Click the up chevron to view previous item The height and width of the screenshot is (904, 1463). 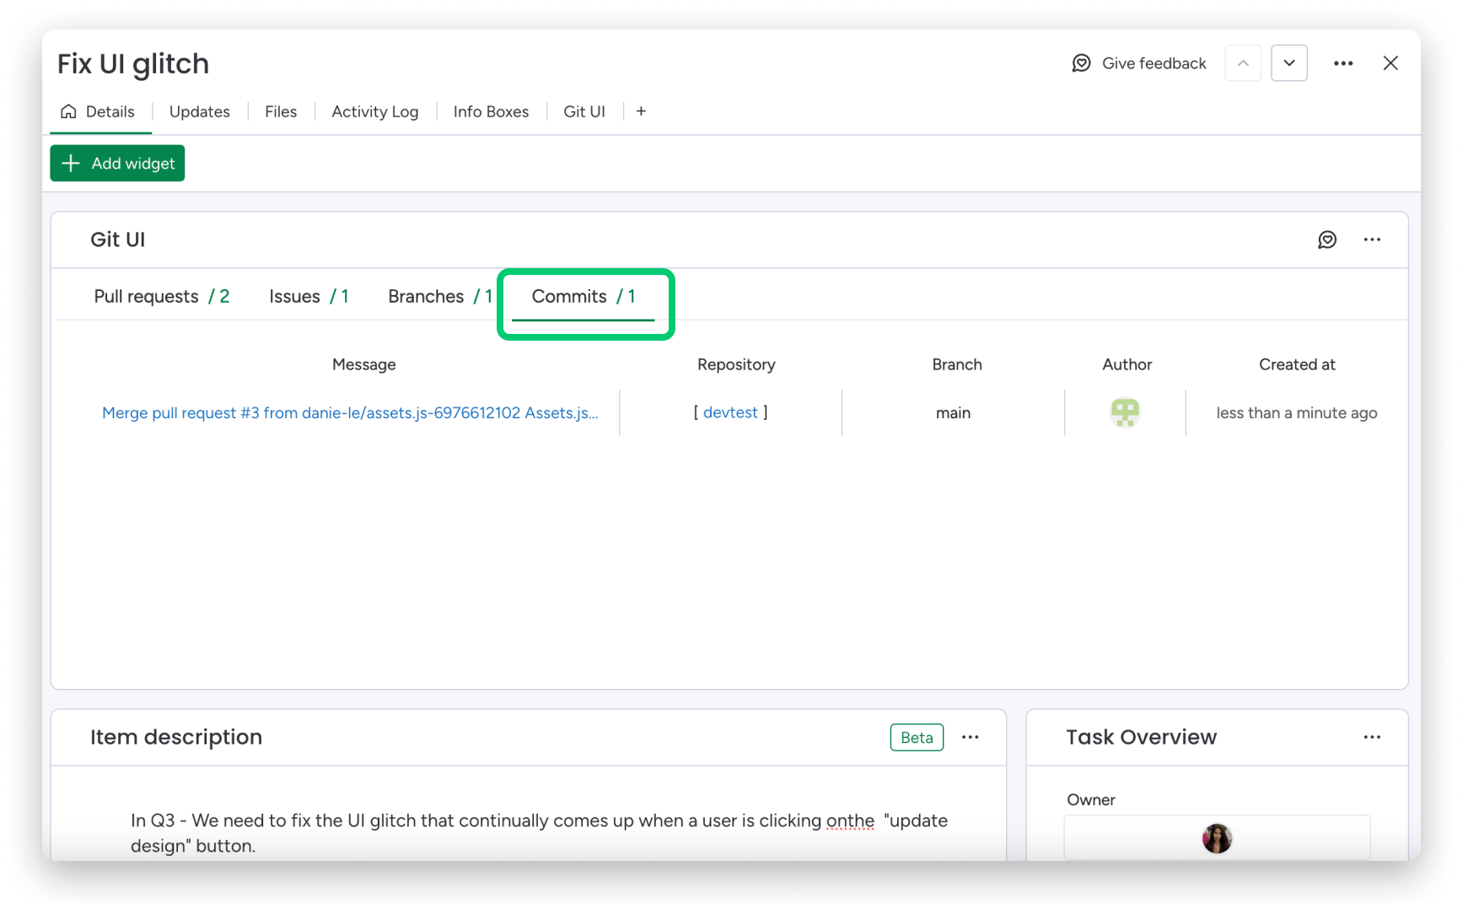[x=1243, y=62]
